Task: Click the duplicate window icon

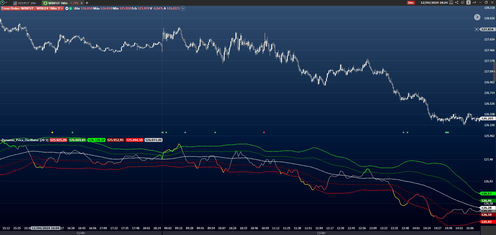Action: 462,3
